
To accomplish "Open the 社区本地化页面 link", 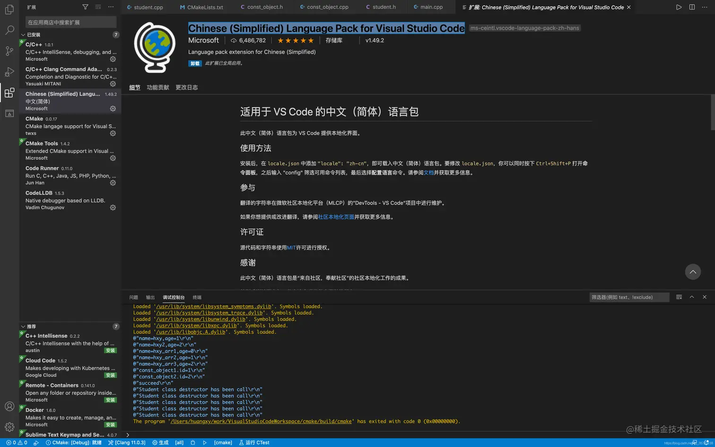I will [x=336, y=217].
